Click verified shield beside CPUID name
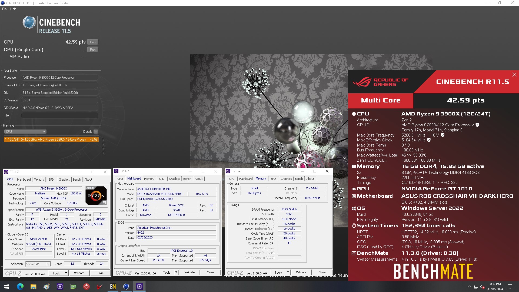 [477, 125]
